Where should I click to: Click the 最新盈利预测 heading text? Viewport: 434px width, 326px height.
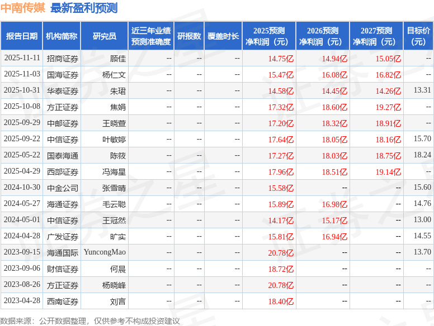[84, 8]
